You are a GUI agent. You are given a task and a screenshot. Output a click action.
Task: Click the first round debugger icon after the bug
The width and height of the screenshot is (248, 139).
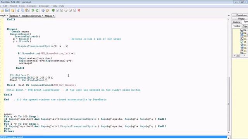(57, 10)
